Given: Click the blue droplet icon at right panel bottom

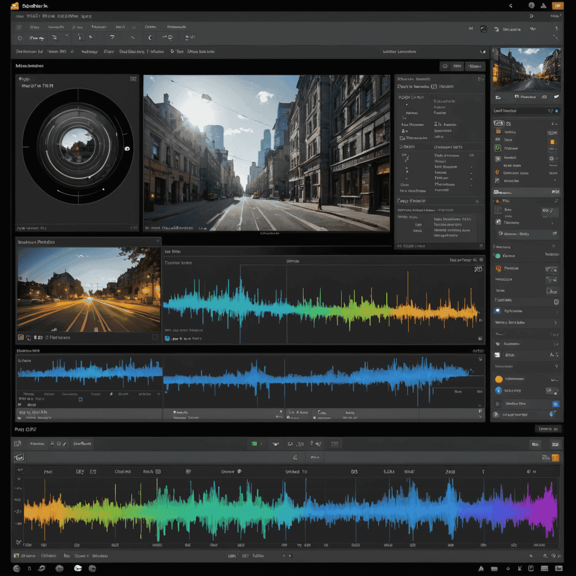Looking at the screenshot, I should [x=552, y=414].
